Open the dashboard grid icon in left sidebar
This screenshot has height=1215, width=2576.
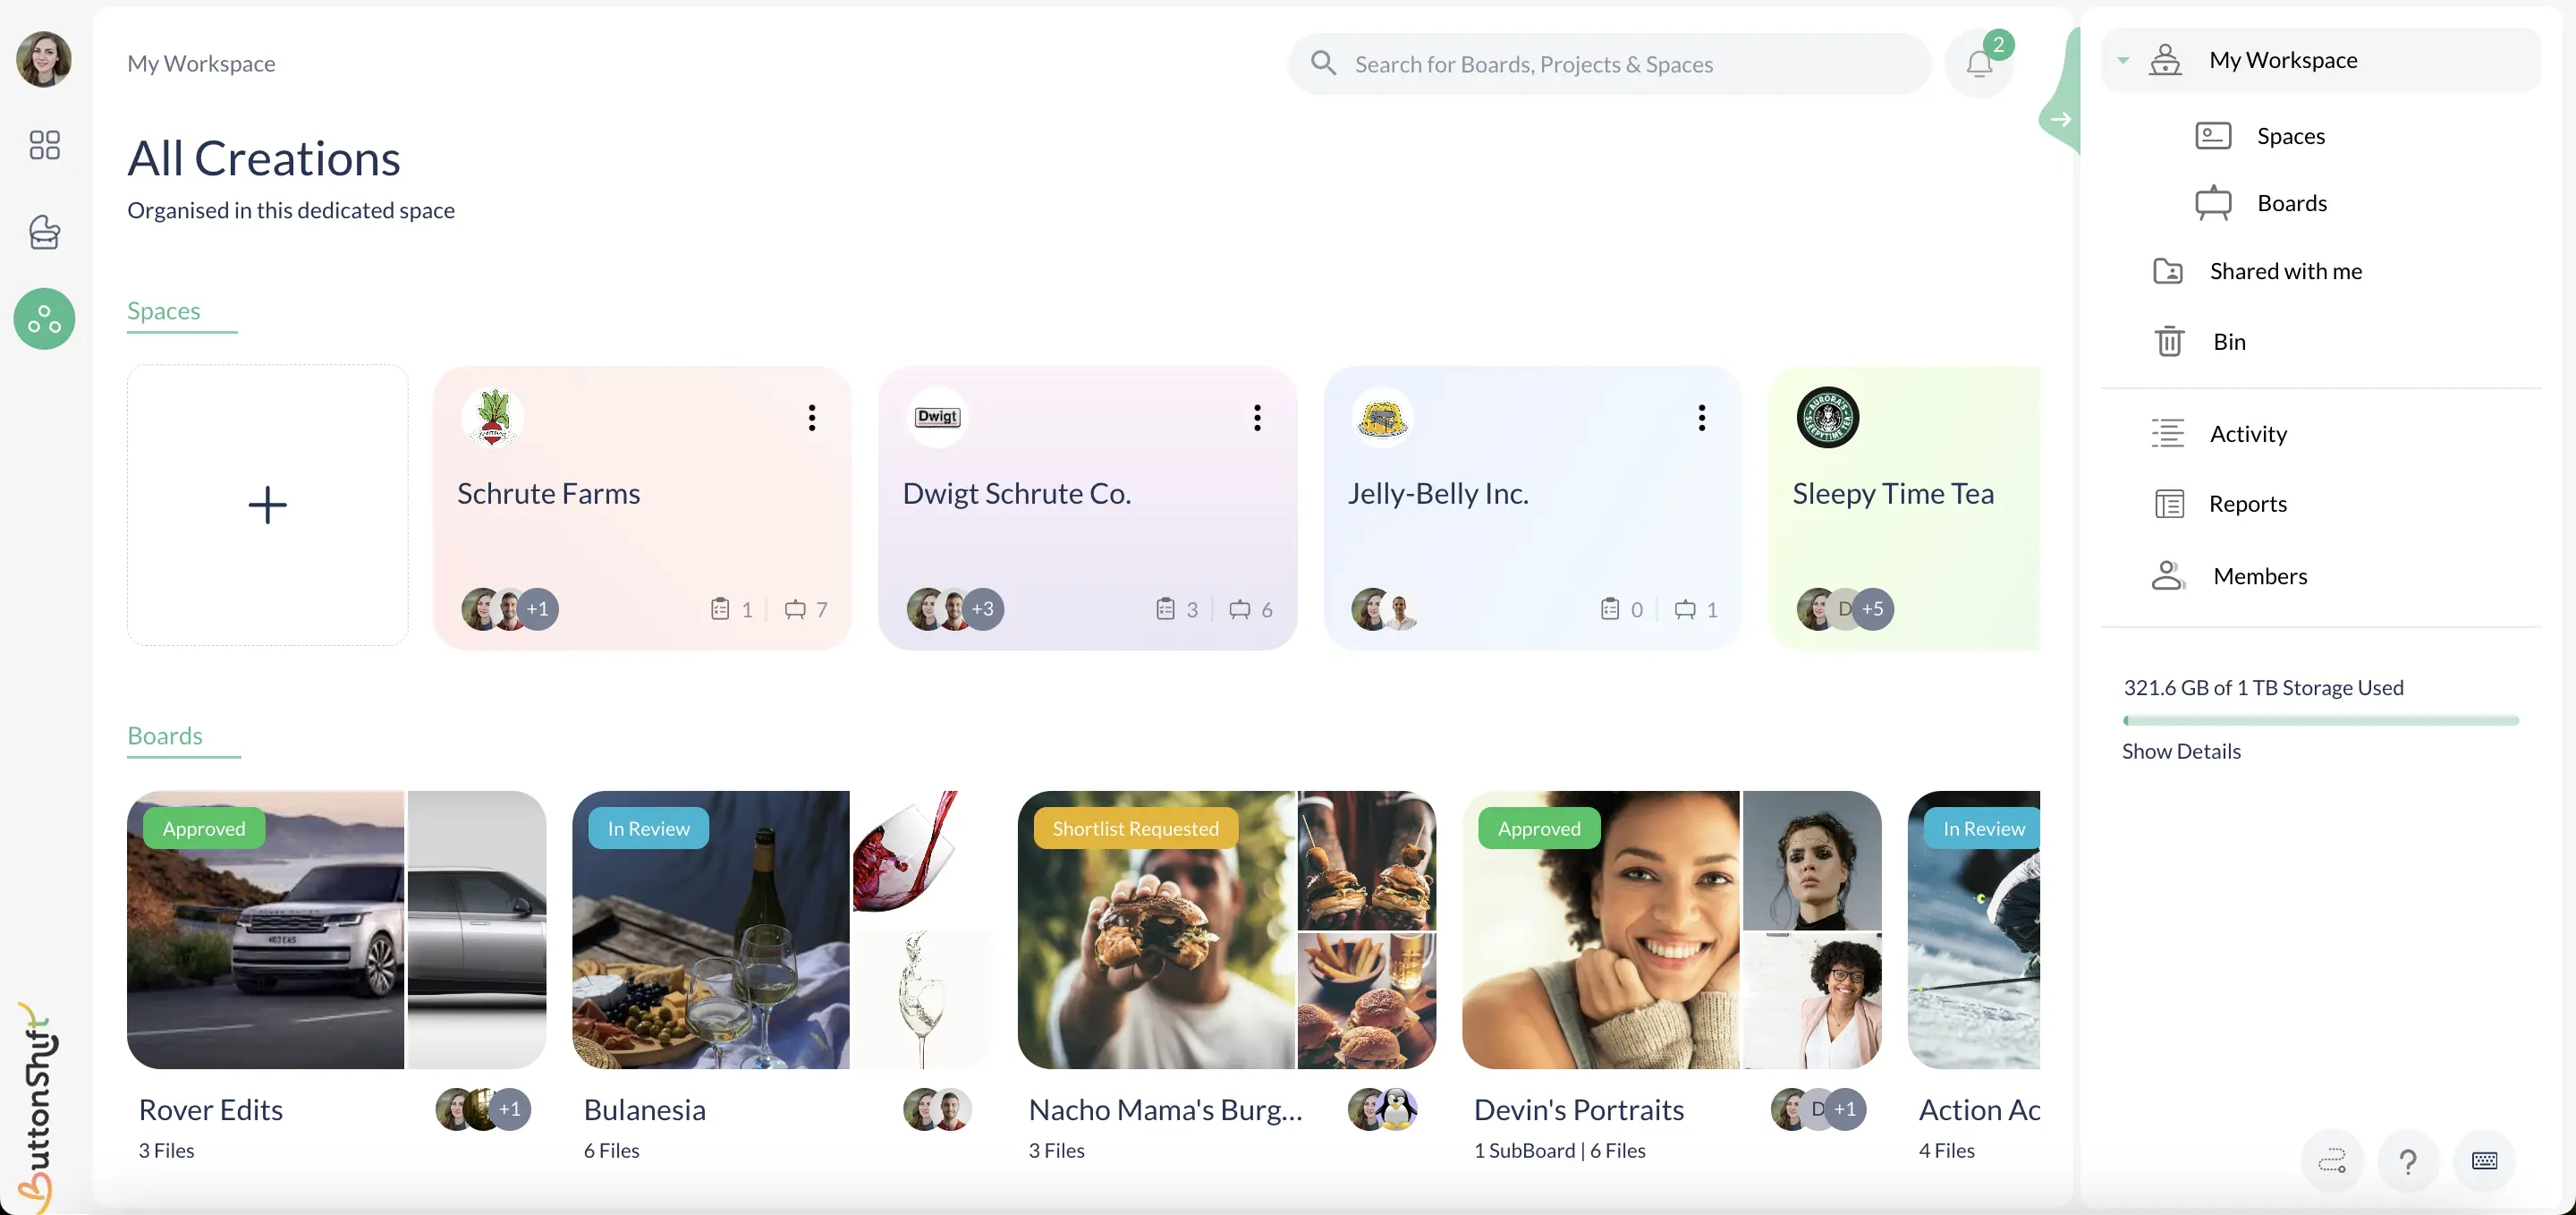[43, 145]
